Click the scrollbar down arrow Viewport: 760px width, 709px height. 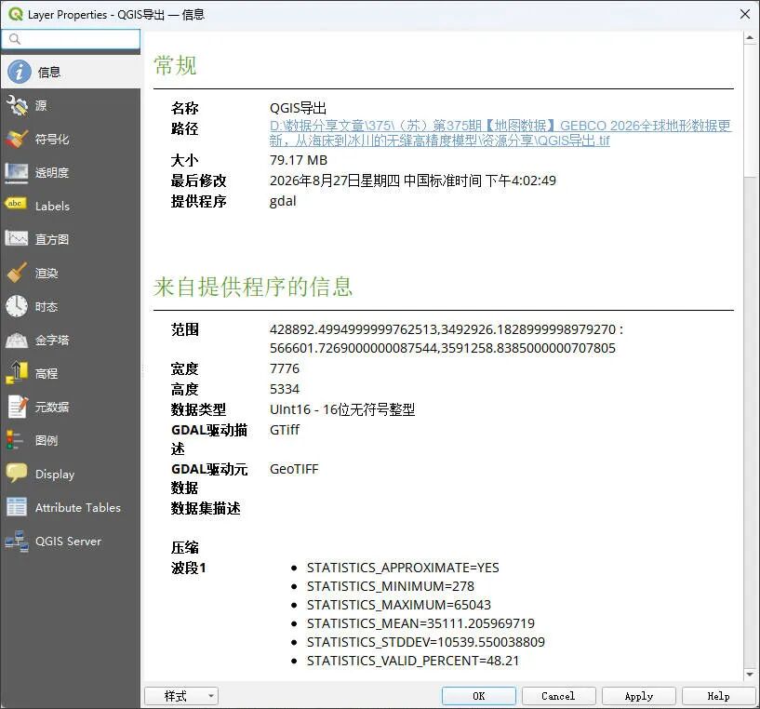coord(750,674)
